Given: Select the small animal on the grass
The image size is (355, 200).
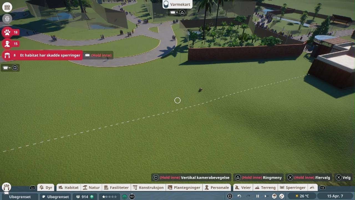Looking at the screenshot, I should coord(200,90).
